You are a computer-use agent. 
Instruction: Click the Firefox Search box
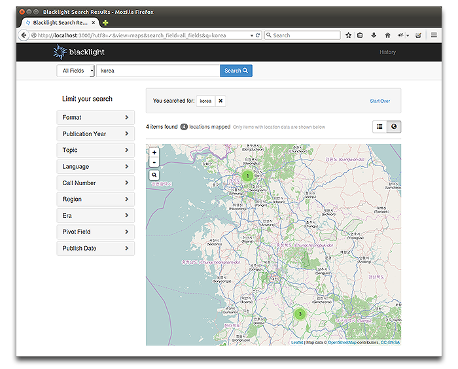[302, 35]
